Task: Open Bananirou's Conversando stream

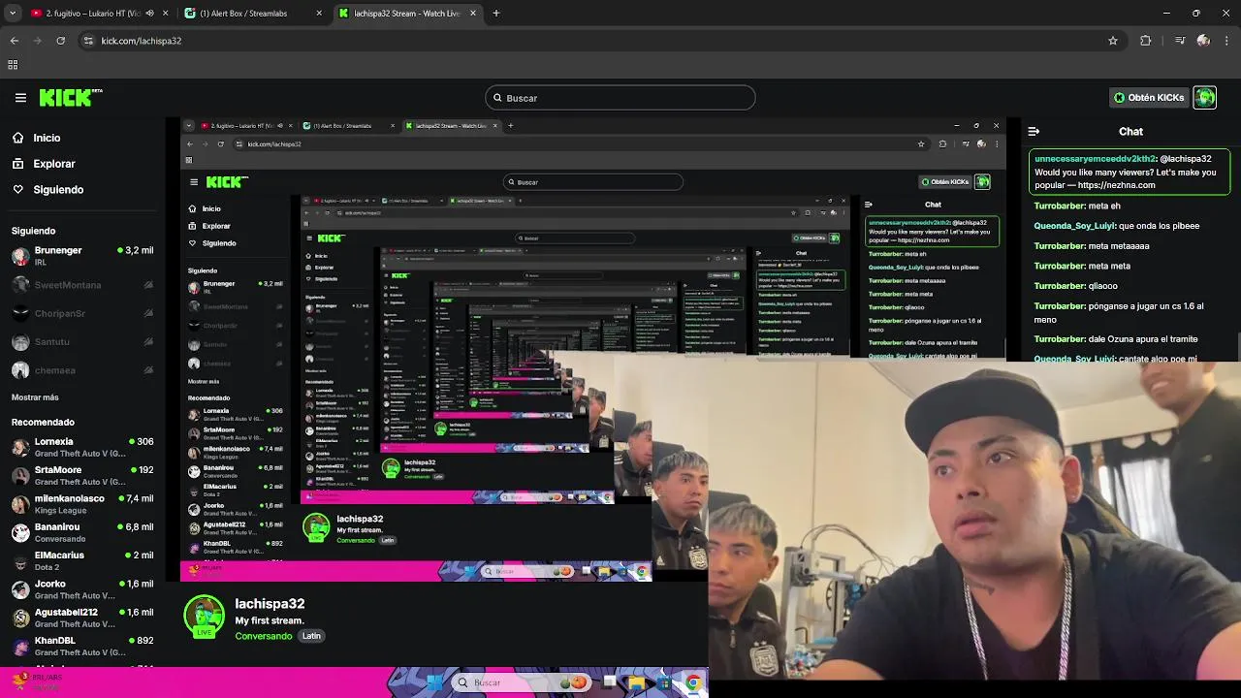Action: pos(82,532)
